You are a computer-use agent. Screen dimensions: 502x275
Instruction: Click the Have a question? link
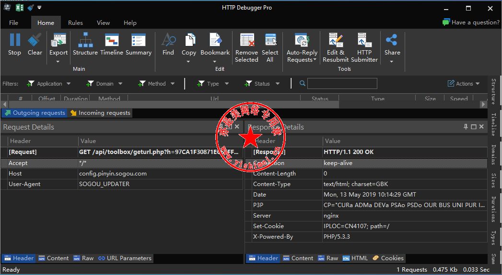pos(471,22)
